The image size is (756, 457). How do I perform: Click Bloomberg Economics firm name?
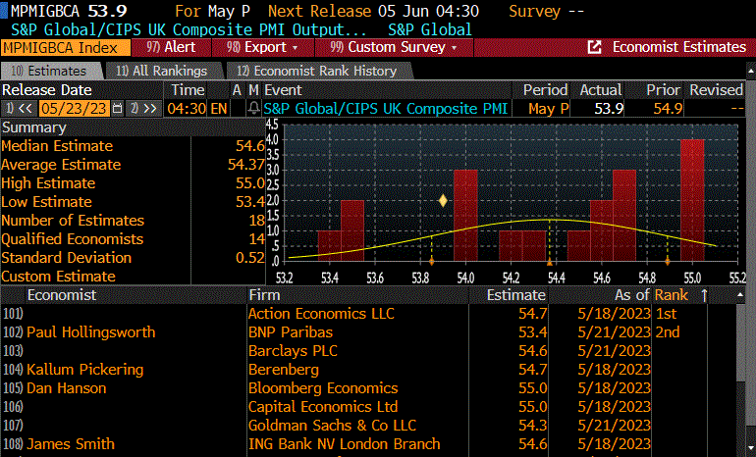[323, 388]
